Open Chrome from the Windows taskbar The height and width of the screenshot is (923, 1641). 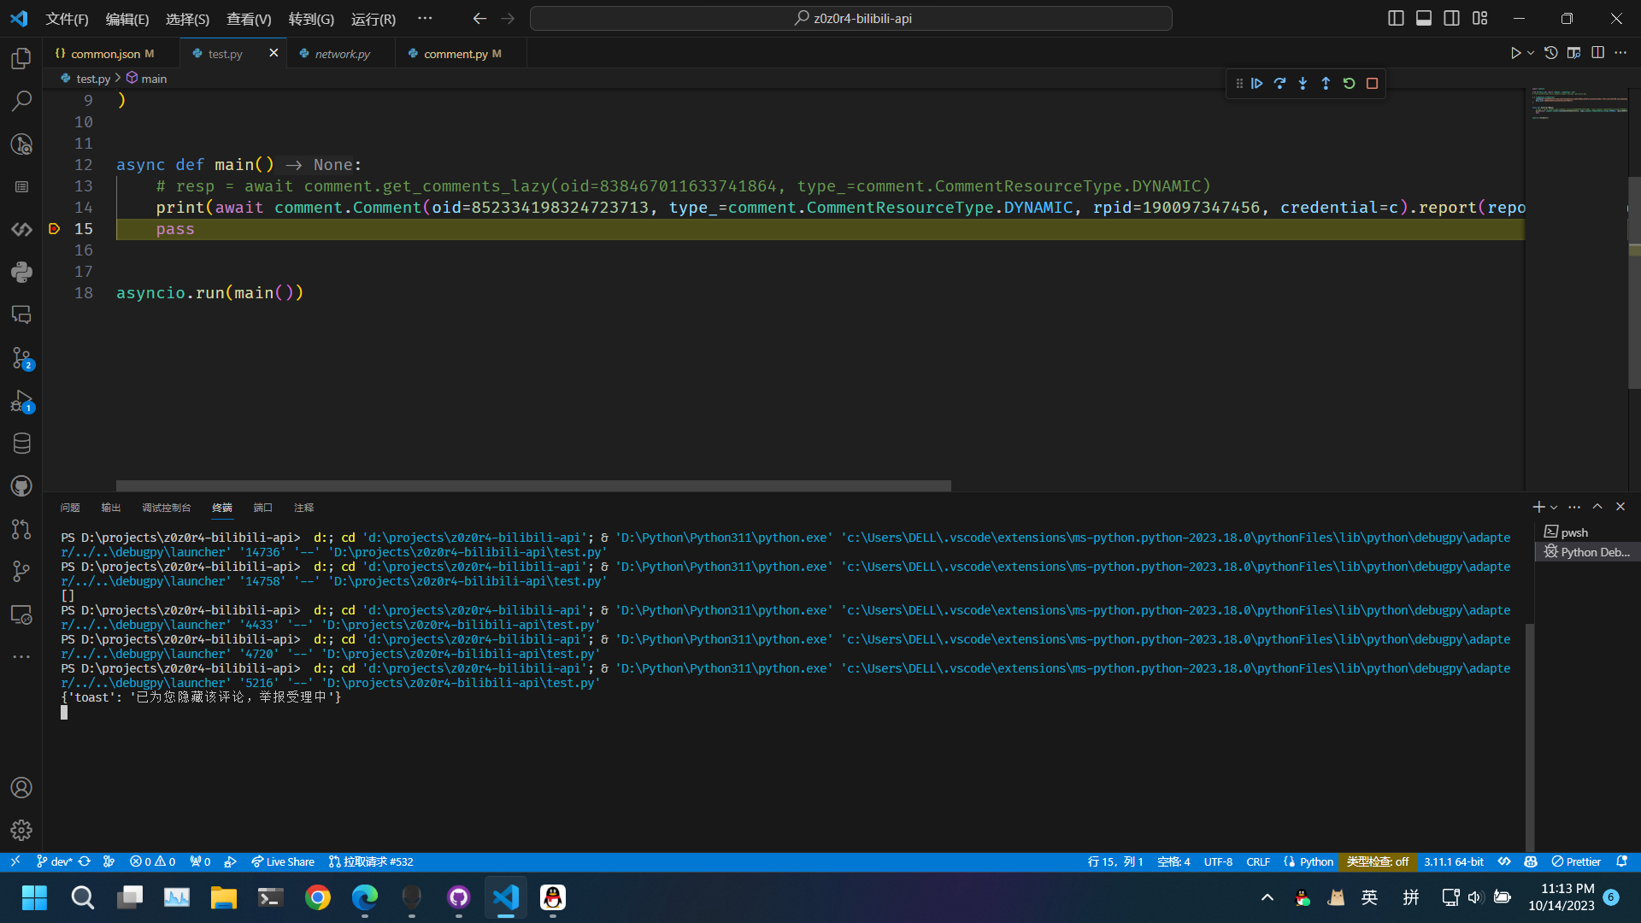pyautogui.click(x=317, y=897)
